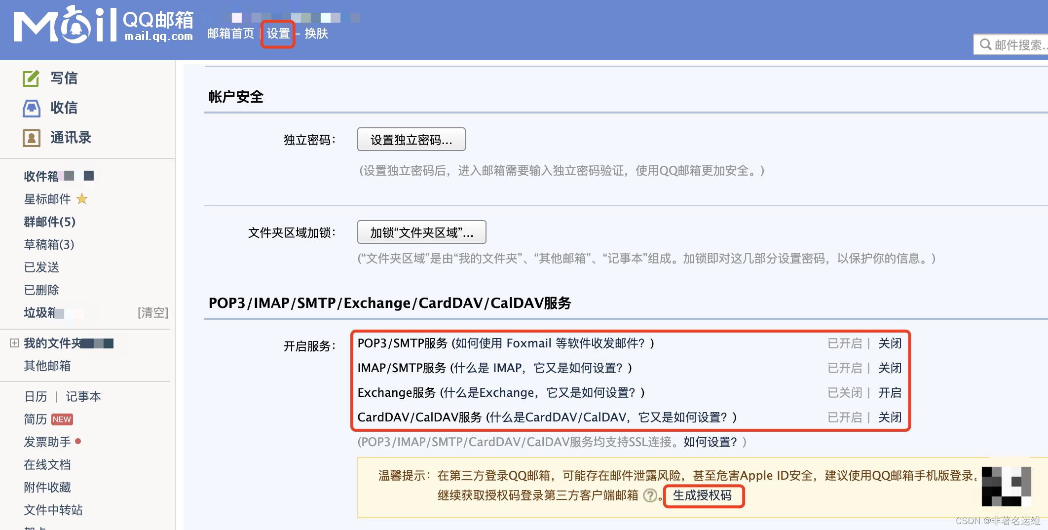
Task: Click the QQ Mail logo
Action: click(103, 25)
